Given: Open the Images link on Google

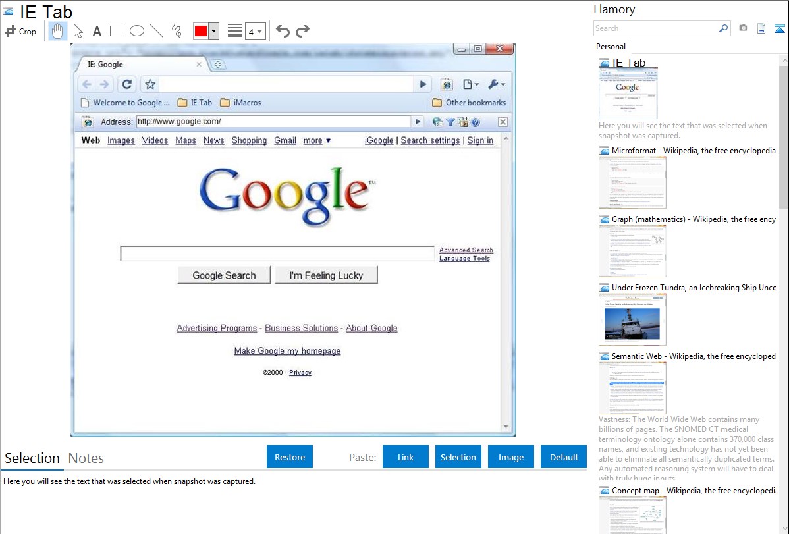Looking at the screenshot, I should pyautogui.click(x=121, y=140).
